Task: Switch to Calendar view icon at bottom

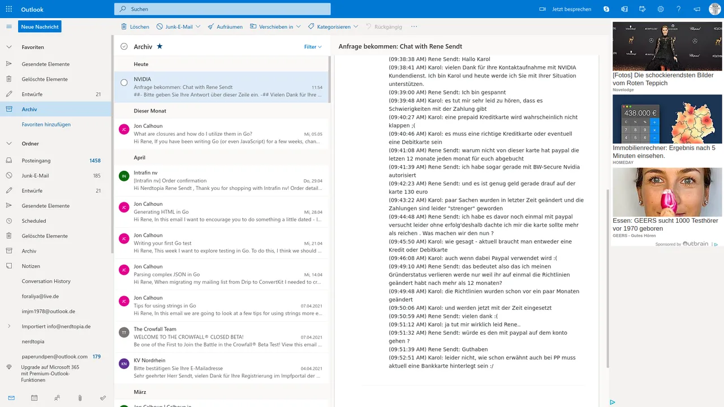Action: tap(35, 398)
